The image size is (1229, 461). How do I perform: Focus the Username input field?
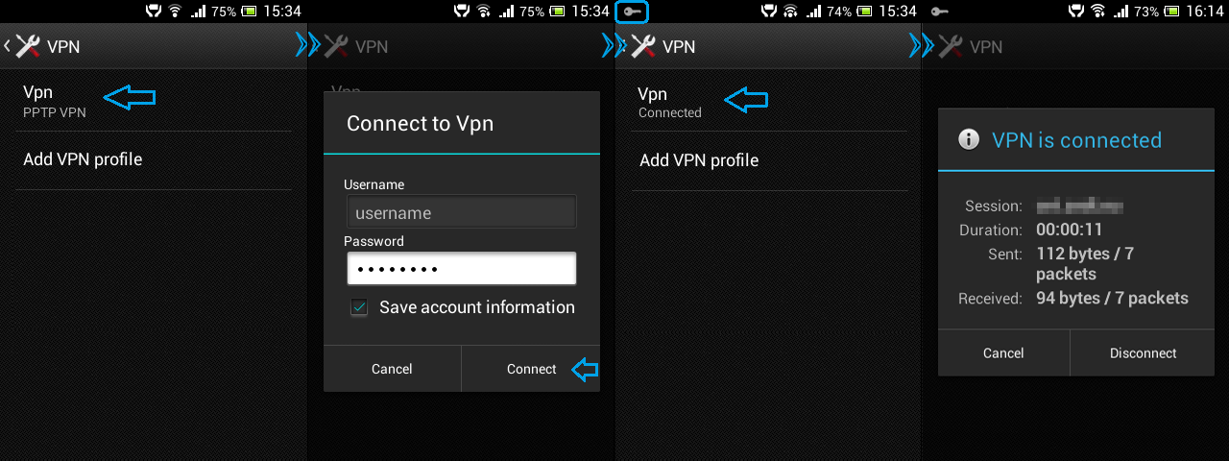pyautogui.click(x=462, y=212)
